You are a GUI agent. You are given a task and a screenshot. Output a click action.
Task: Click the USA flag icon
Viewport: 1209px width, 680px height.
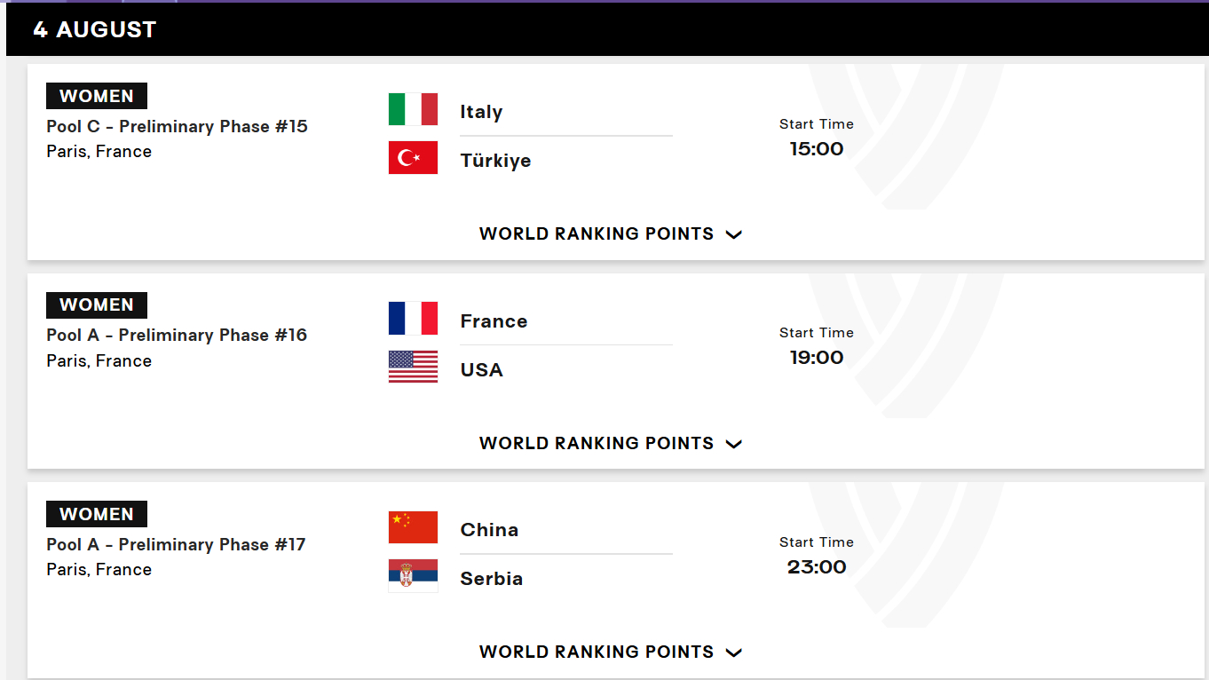(x=413, y=367)
